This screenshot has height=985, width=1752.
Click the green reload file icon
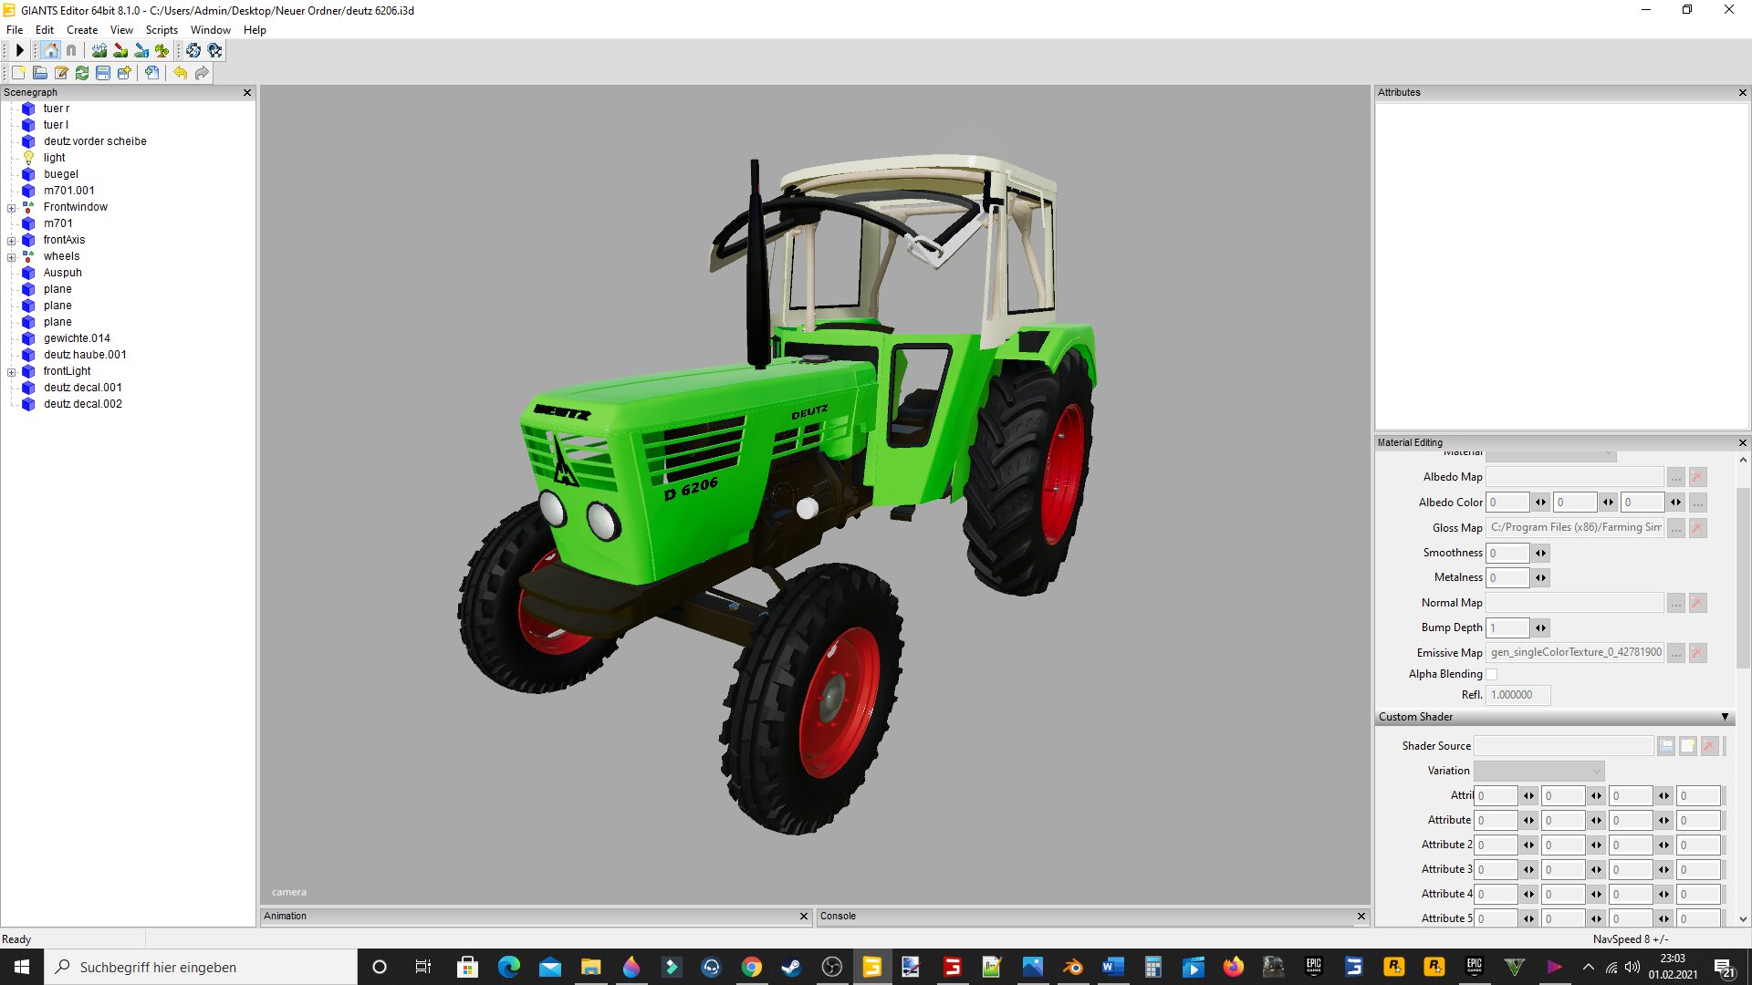point(82,73)
